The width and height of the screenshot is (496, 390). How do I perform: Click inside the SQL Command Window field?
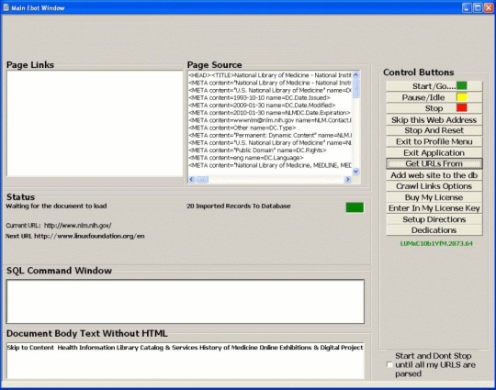pyautogui.click(x=185, y=302)
